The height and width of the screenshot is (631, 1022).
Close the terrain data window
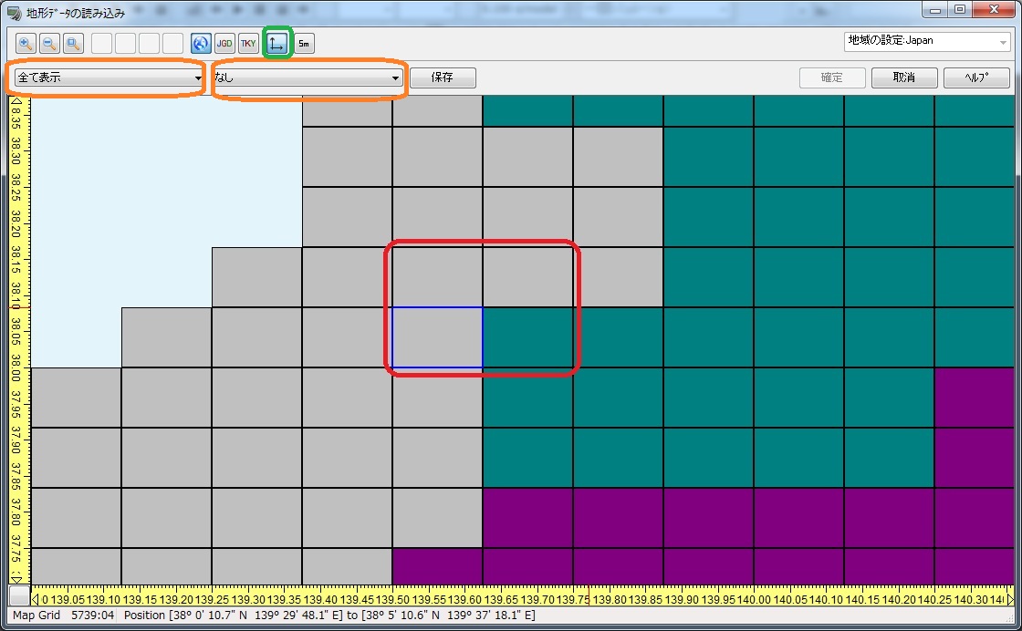(994, 10)
